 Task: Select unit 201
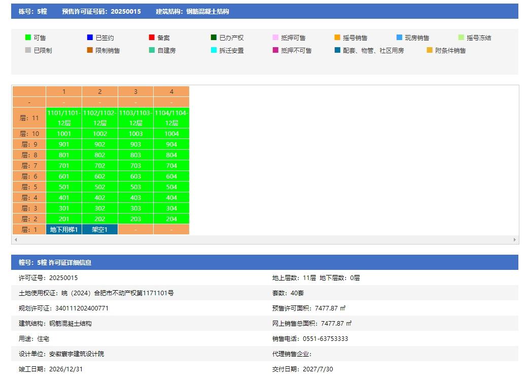click(64, 219)
